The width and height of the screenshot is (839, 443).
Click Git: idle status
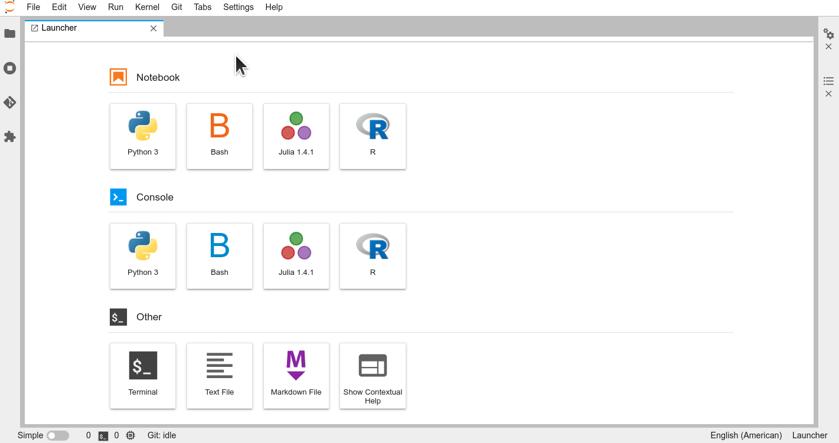tap(162, 435)
